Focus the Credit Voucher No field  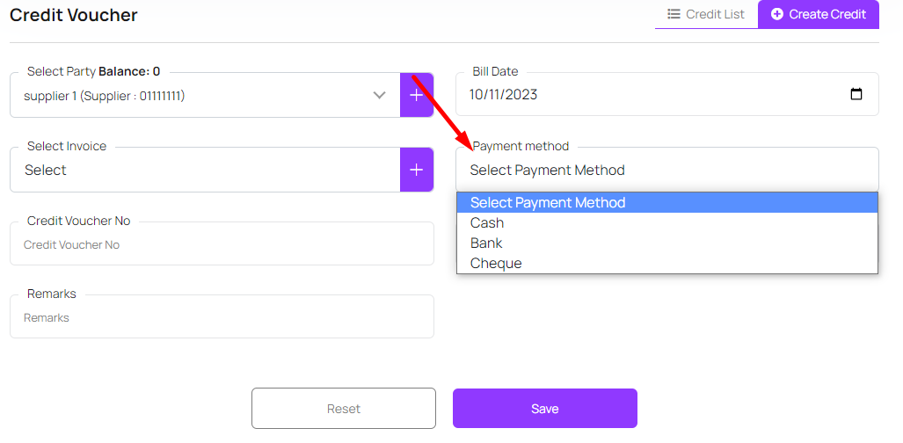coord(222,245)
